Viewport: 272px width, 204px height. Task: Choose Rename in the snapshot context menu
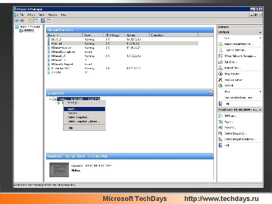pyautogui.click(x=84, y=113)
